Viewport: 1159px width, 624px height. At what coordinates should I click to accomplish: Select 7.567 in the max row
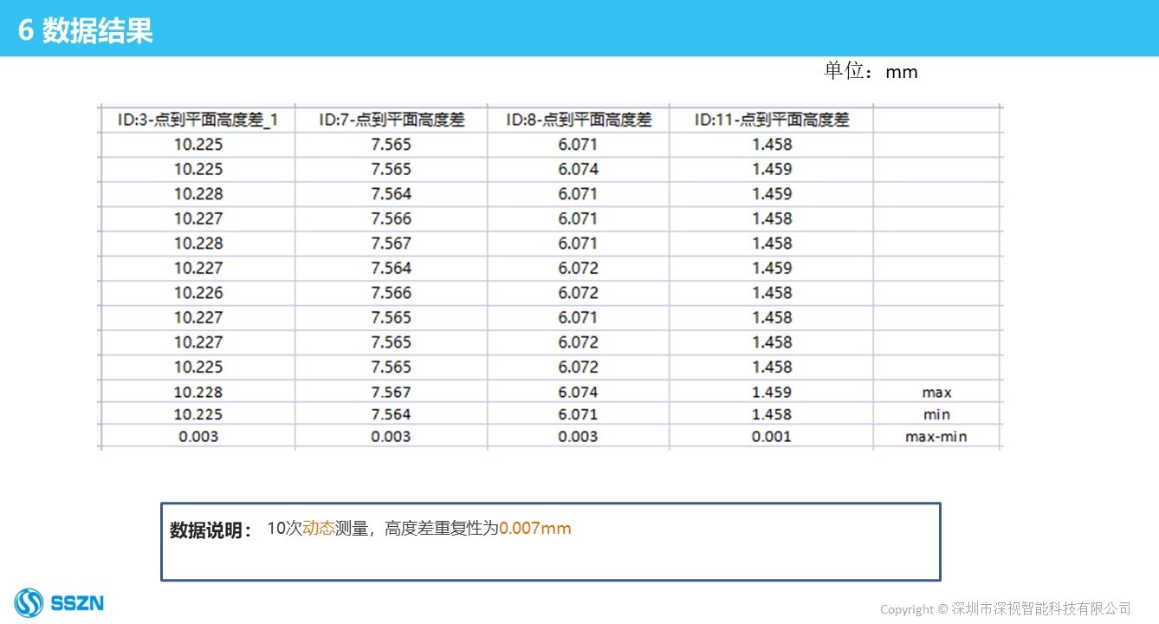(x=392, y=393)
